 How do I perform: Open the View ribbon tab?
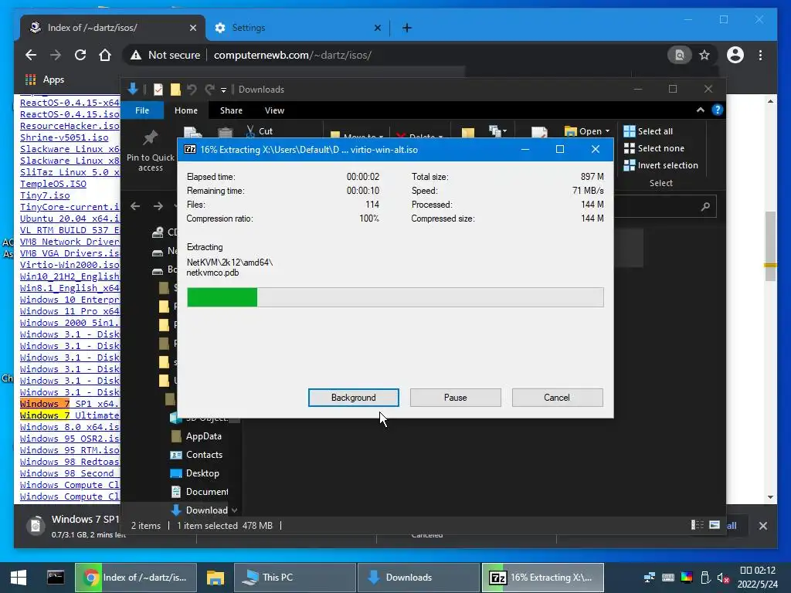(274, 110)
